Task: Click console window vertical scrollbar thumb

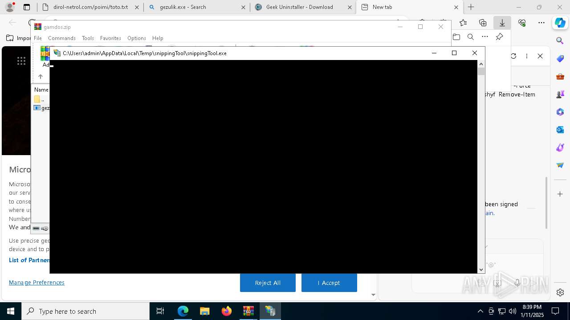Action: pos(481,72)
